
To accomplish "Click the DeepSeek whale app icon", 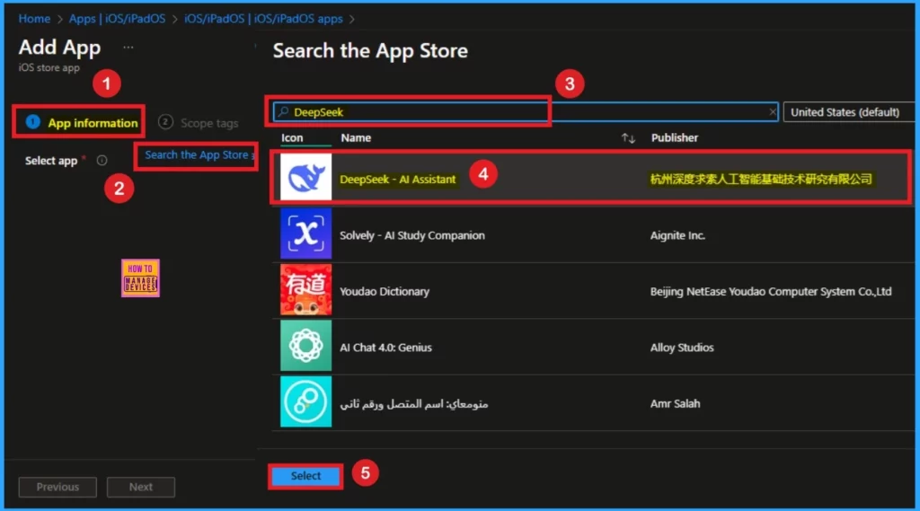I will [x=305, y=177].
